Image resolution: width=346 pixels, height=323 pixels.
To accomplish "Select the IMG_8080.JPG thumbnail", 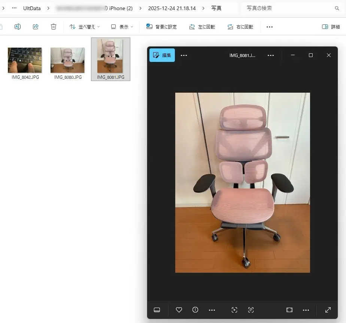I will point(67,59).
